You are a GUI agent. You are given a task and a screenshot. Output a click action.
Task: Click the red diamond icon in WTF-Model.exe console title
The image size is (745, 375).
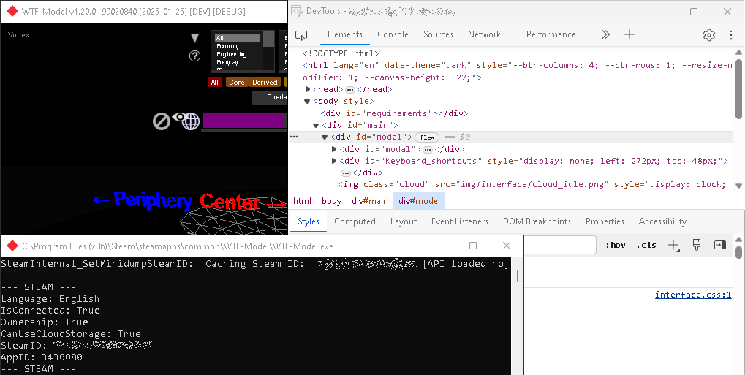[12, 246]
